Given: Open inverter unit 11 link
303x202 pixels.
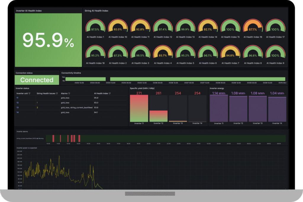Looking at the screenshot, I should [17, 98].
